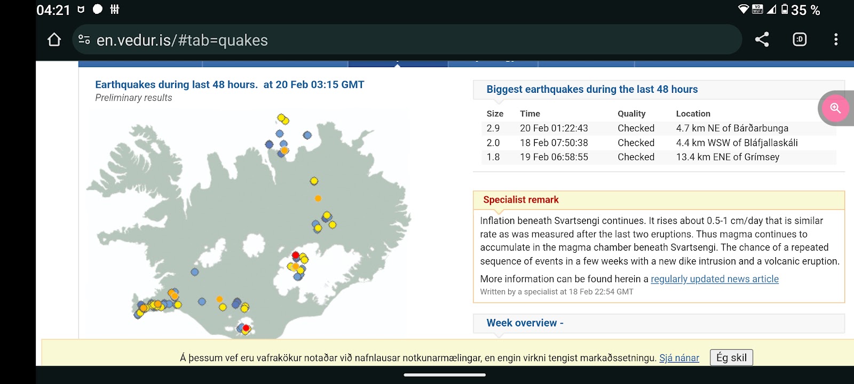
Task: Follow the 'Sjá nánar' cookie link
Action: (679, 358)
